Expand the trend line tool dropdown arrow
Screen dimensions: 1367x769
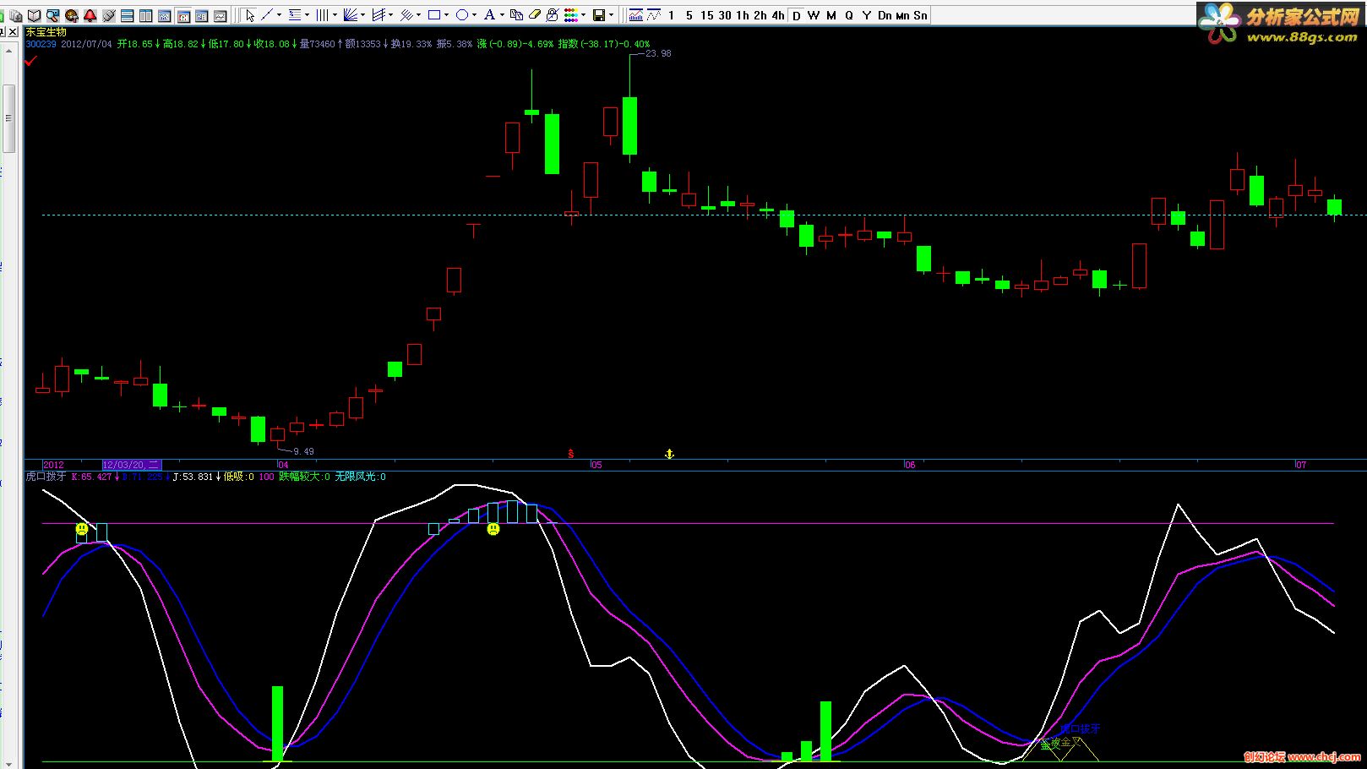click(x=279, y=15)
